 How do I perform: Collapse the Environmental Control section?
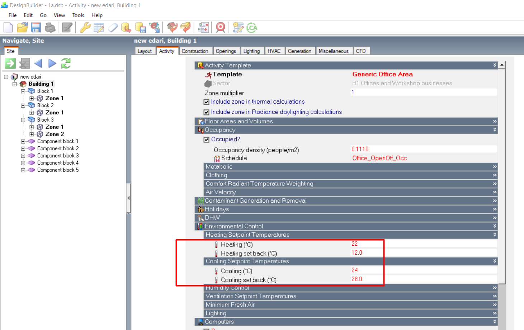click(x=346, y=226)
